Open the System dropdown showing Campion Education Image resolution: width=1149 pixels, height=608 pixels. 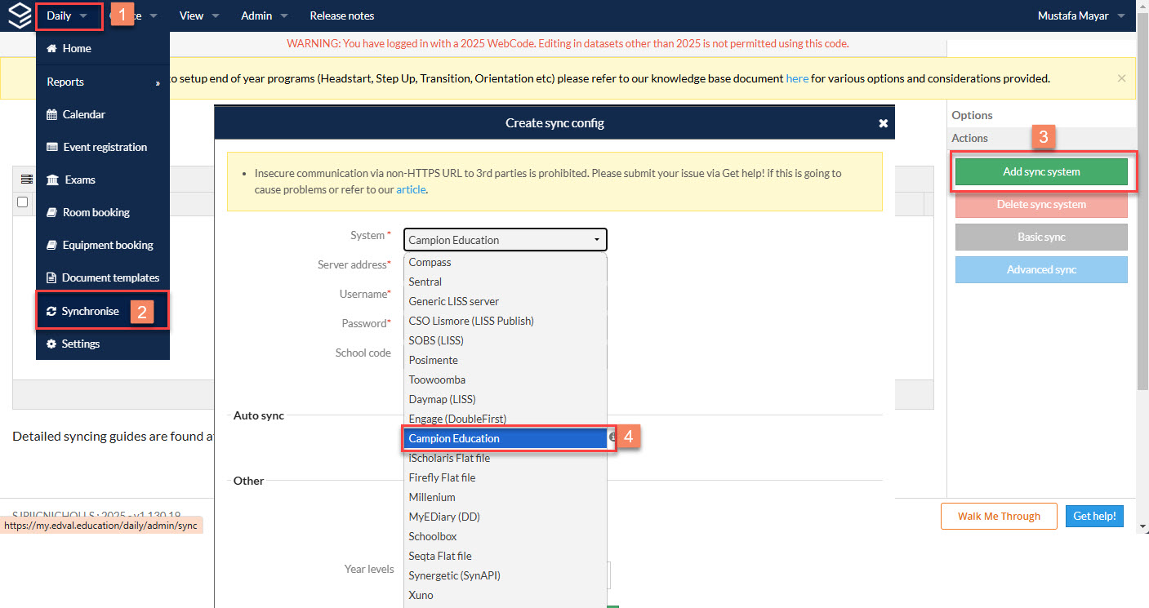click(x=505, y=240)
